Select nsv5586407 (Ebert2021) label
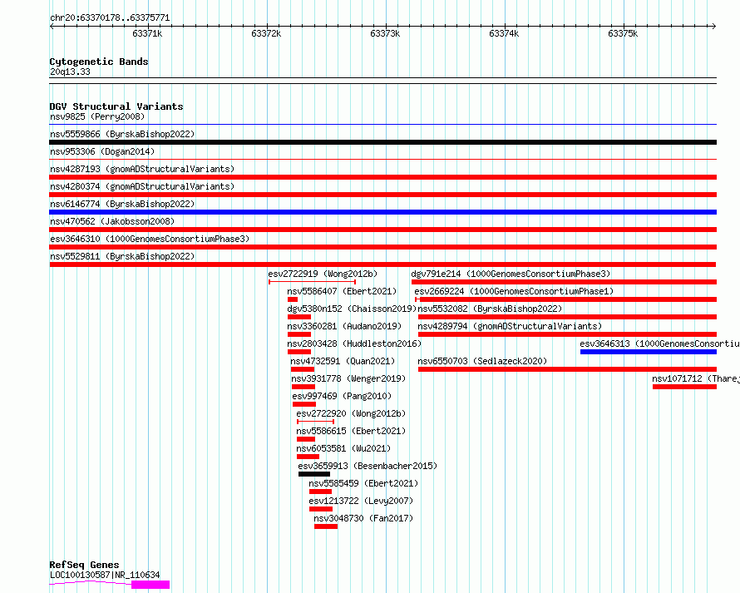 [343, 291]
